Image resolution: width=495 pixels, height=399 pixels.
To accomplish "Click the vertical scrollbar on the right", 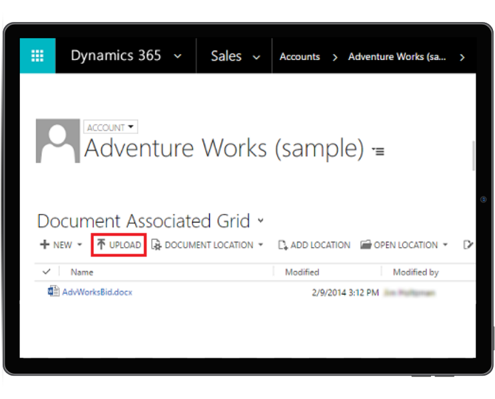I will [x=473, y=156].
